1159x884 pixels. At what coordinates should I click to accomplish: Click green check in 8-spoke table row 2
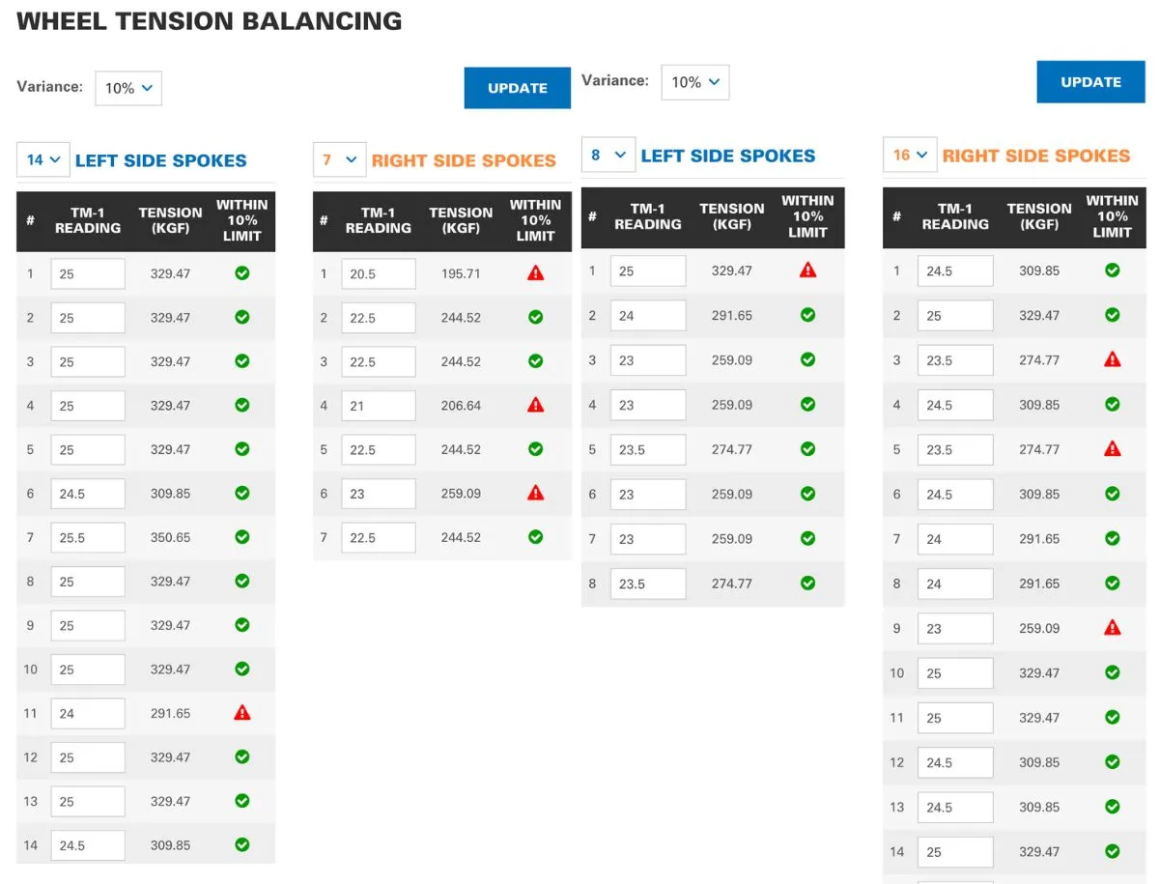808,315
